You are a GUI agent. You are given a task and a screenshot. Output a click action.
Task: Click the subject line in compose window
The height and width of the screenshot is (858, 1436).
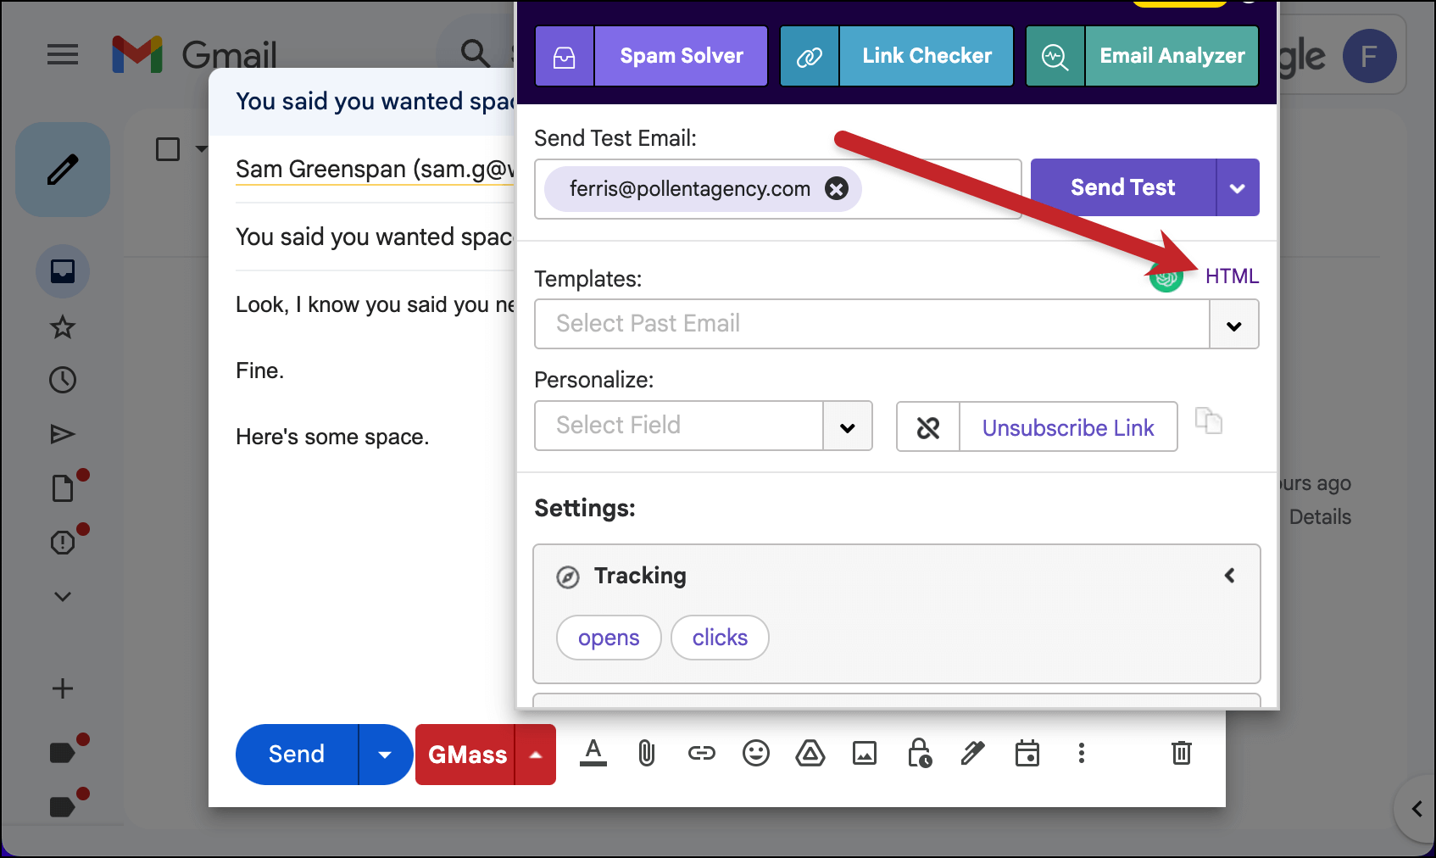375,237
